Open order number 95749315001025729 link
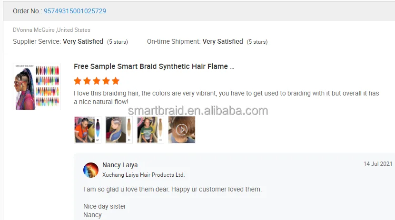 pos(75,11)
